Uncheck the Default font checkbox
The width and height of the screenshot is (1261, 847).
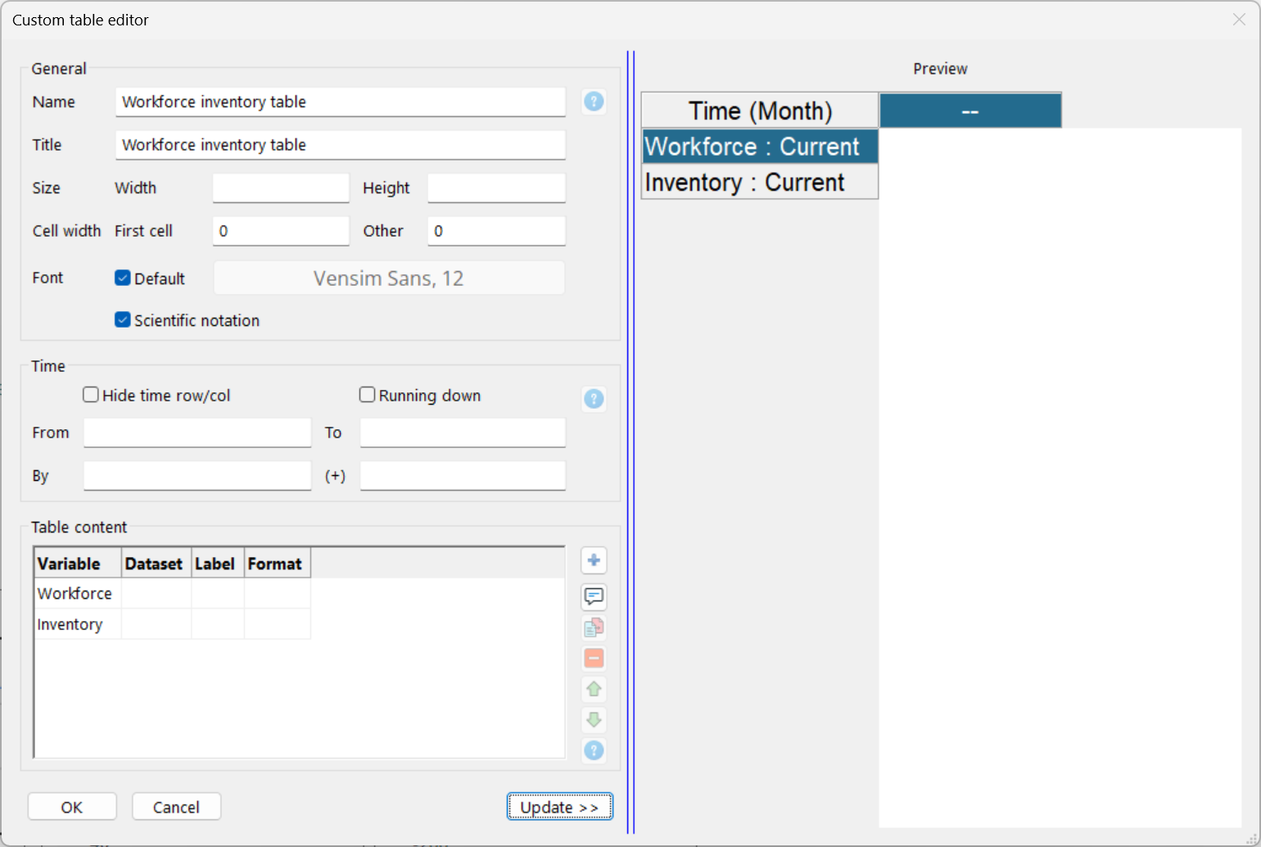pyautogui.click(x=122, y=278)
